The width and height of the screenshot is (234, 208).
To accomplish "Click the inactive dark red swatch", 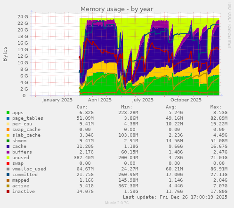I will (8, 192).
